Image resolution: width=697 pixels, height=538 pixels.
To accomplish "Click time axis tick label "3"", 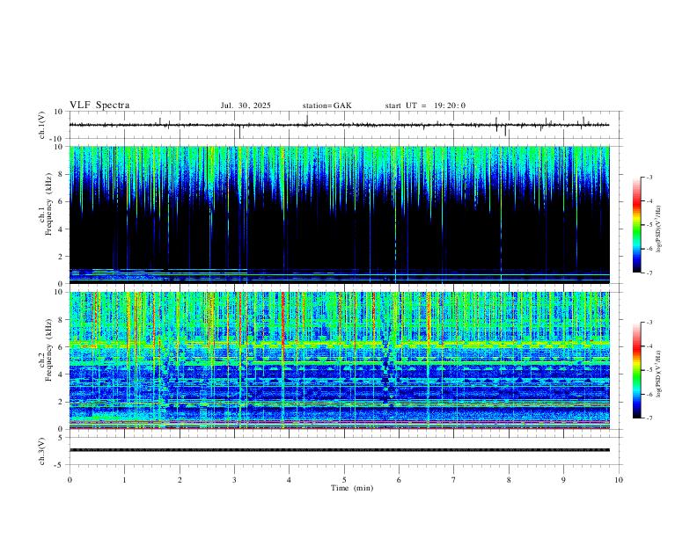I will point(234,480).
